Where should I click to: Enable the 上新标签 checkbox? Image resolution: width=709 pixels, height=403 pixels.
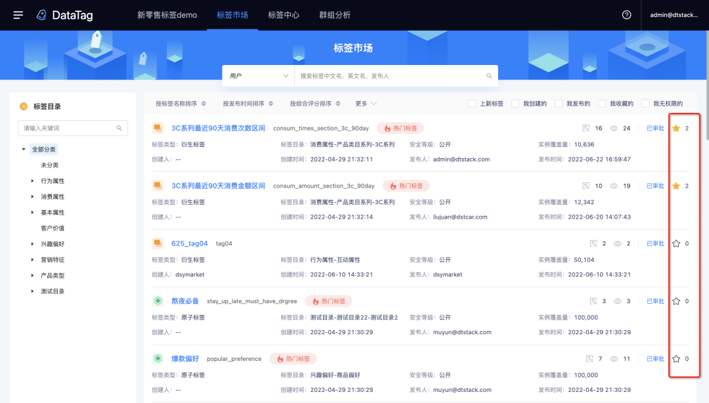coord(472,104)
